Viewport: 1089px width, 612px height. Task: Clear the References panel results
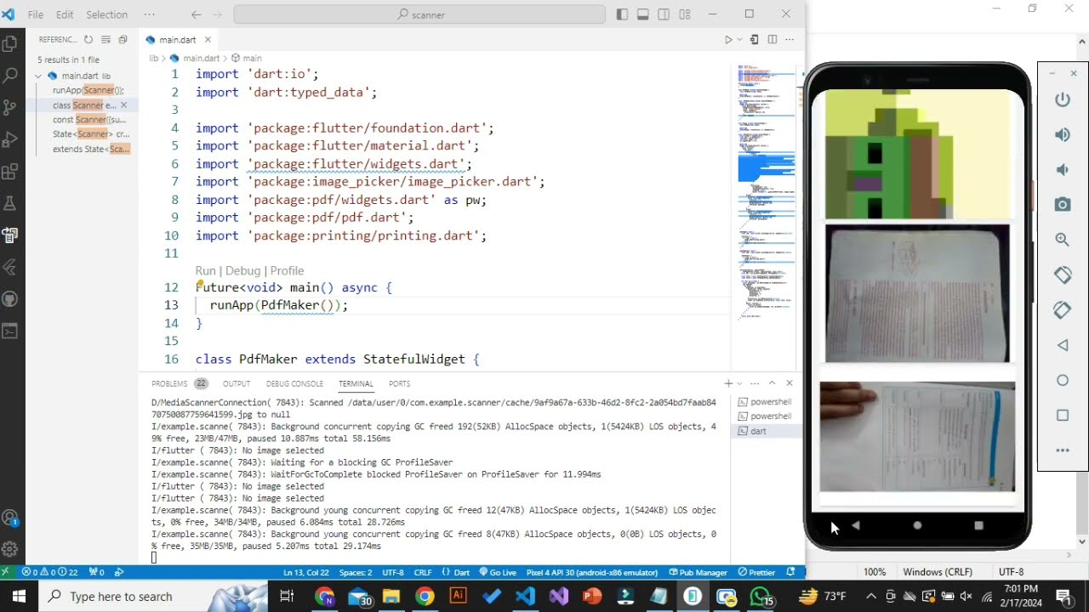(x=105, y=40)
